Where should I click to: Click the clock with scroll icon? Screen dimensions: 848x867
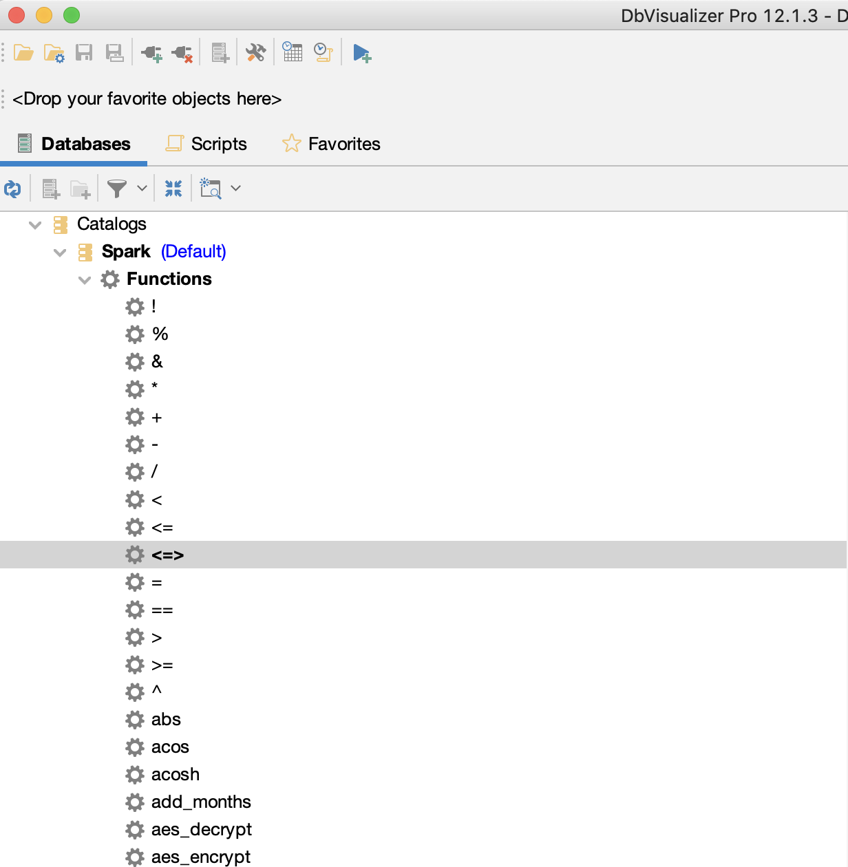click(324, 52)
